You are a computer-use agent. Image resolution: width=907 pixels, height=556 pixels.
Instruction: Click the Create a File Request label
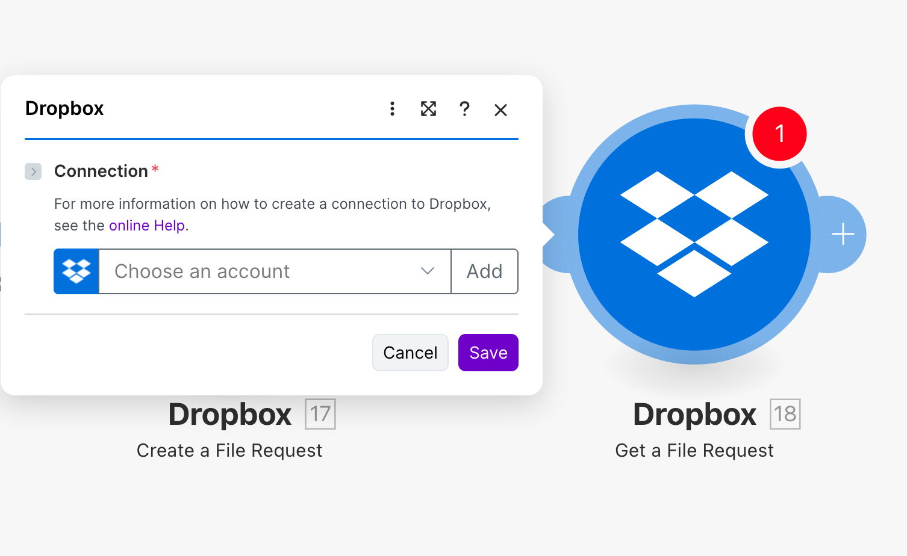coord(229,451)
